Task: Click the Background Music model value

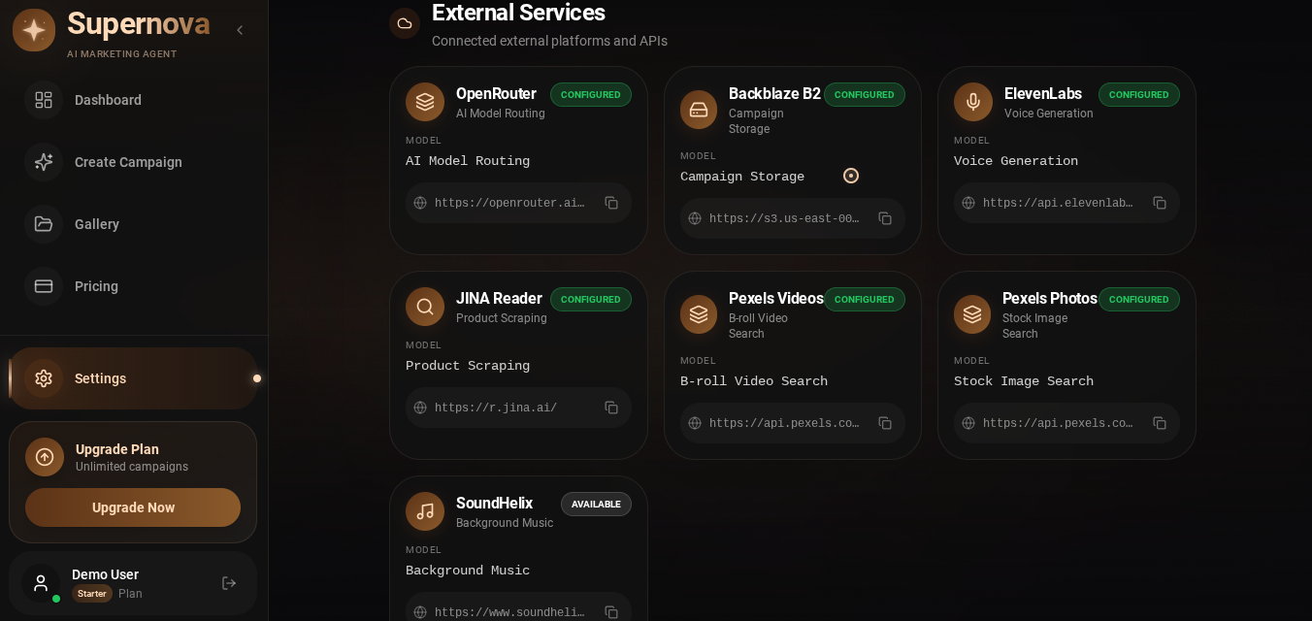Action: [468, 571]
